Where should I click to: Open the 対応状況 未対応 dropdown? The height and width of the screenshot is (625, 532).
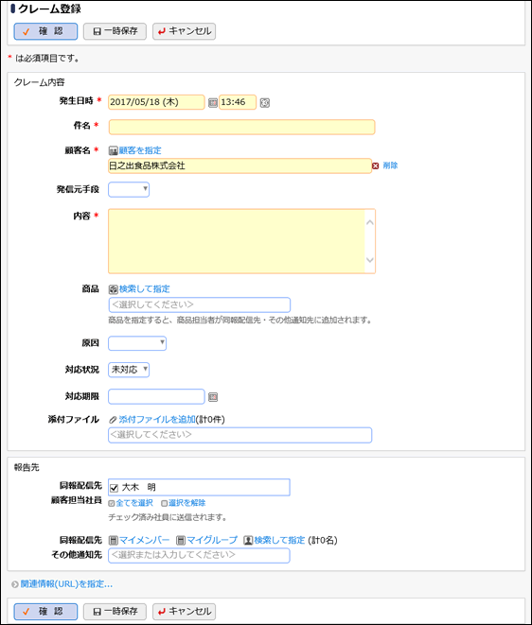pyautogui.click(x=129, y=370)
